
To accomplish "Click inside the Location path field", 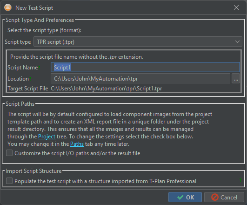I will pyautogui.click(x=140, y=78).
